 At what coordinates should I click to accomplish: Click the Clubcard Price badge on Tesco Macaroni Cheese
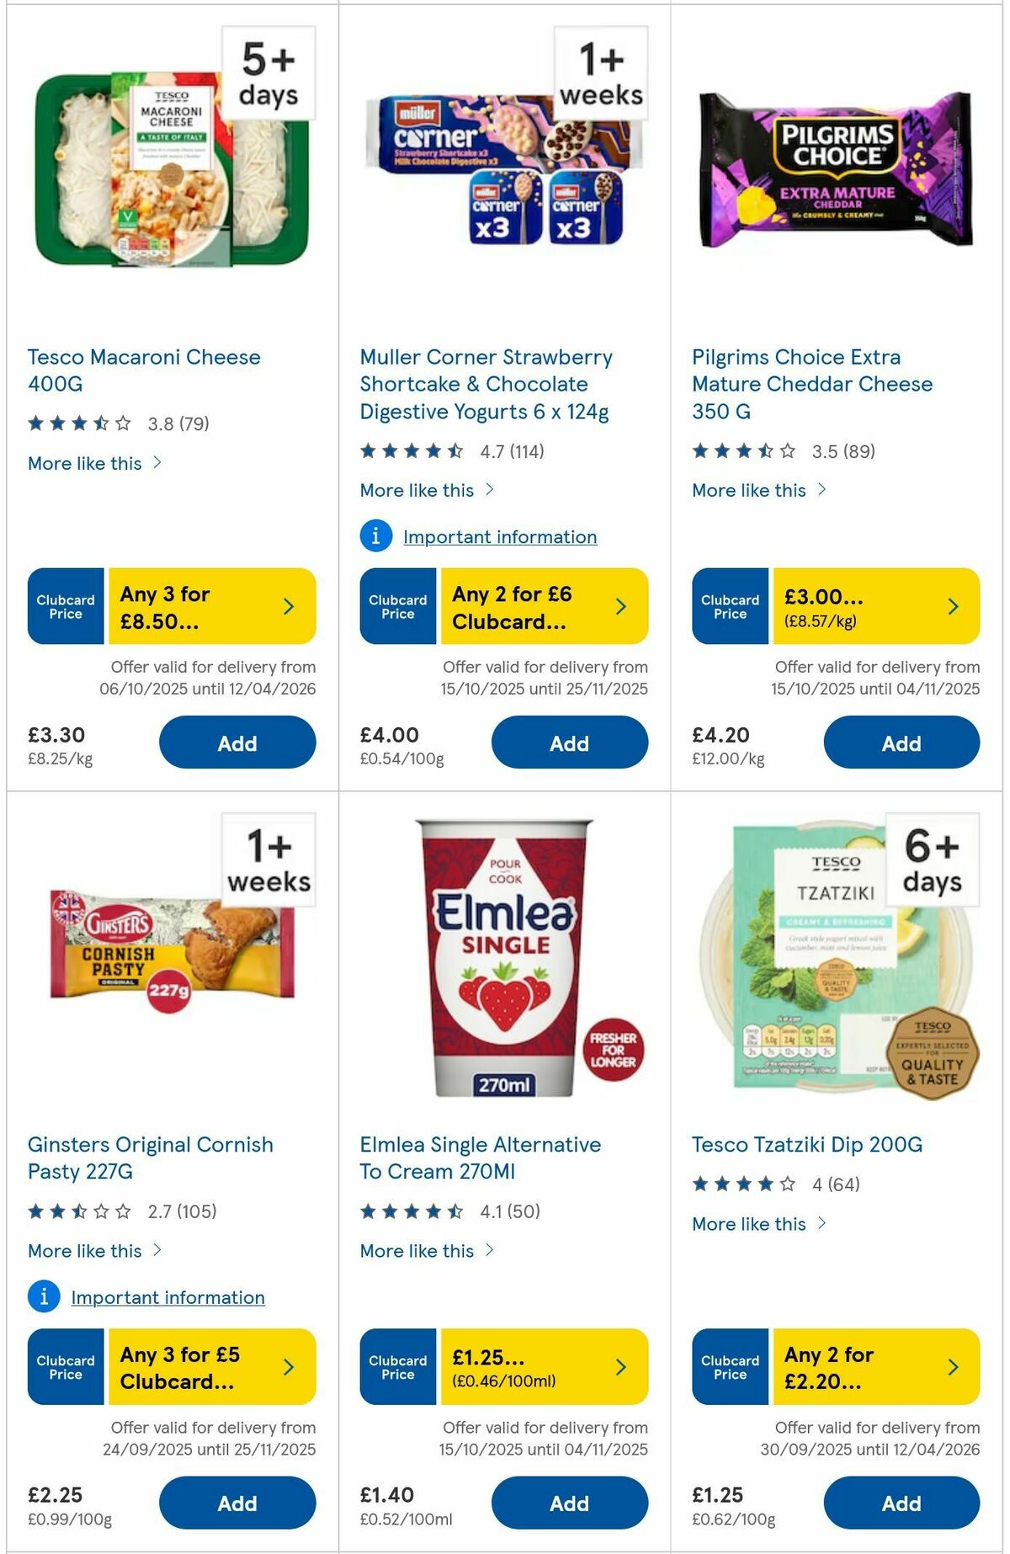click(x=66, y=605)
